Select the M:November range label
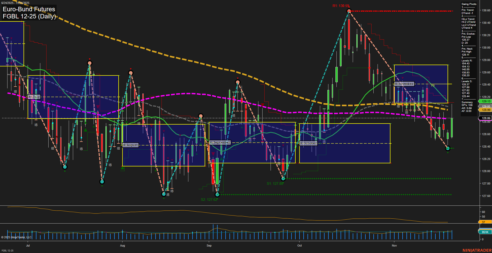 404,84
